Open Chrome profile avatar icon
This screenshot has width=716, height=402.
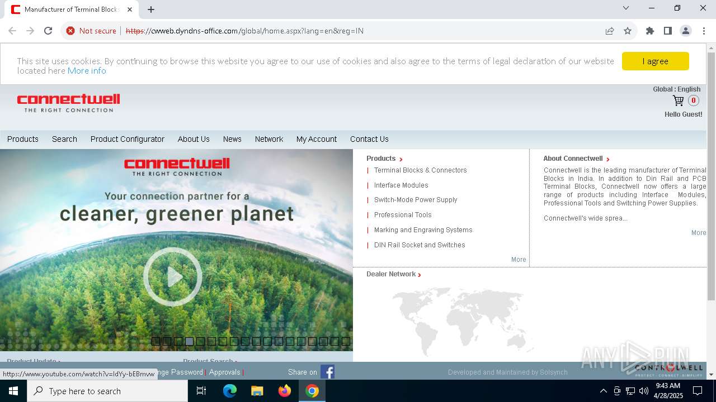[x=686, y=31]
